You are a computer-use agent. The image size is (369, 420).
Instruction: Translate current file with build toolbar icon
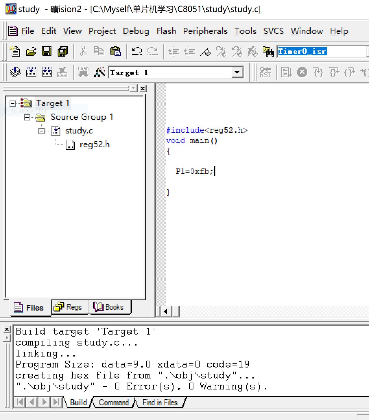(x=15, y=72)
